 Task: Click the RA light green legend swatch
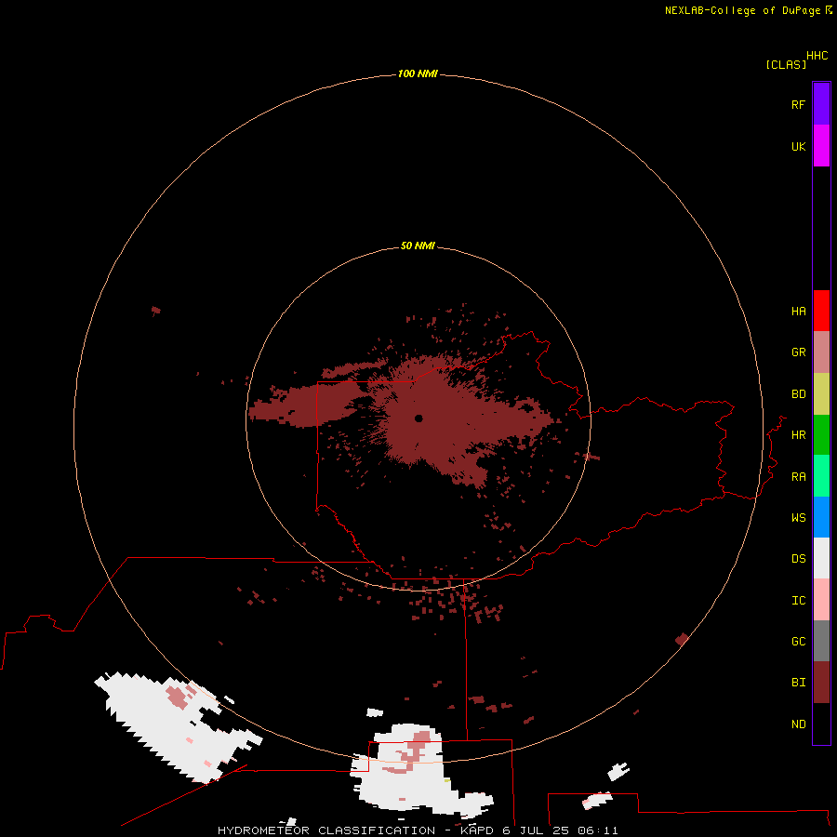pyautogui.click(x=821, y=476)
